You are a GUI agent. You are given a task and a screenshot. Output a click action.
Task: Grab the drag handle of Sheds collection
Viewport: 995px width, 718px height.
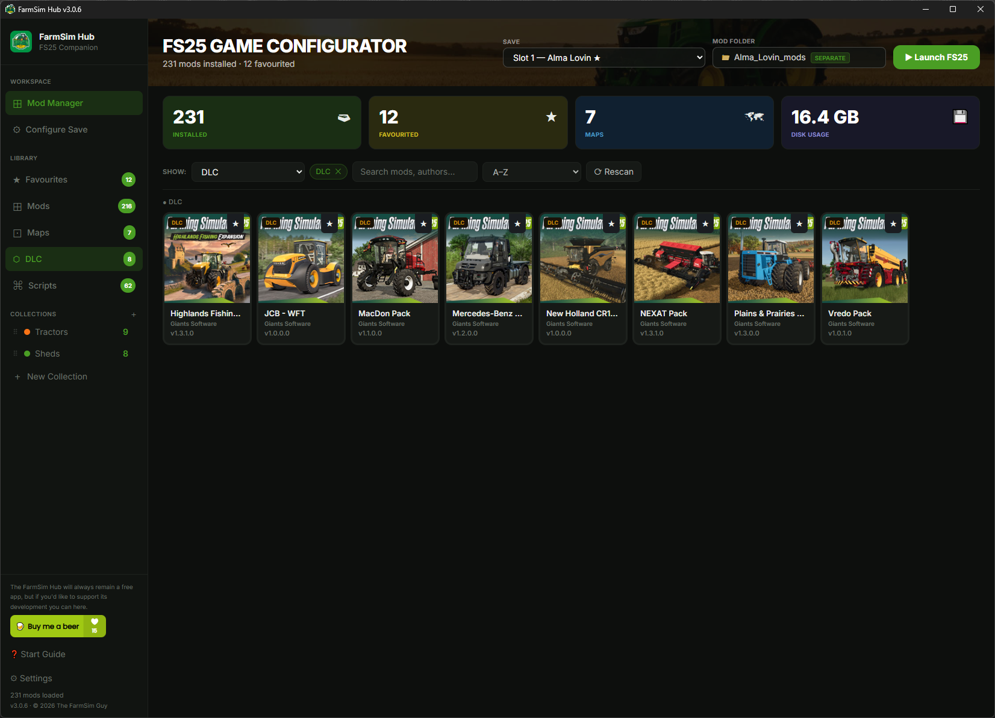coord(15,354)
